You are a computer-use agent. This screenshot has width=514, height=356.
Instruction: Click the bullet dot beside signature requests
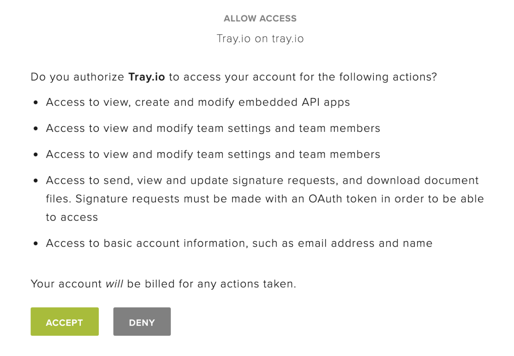tap(36, 181)
